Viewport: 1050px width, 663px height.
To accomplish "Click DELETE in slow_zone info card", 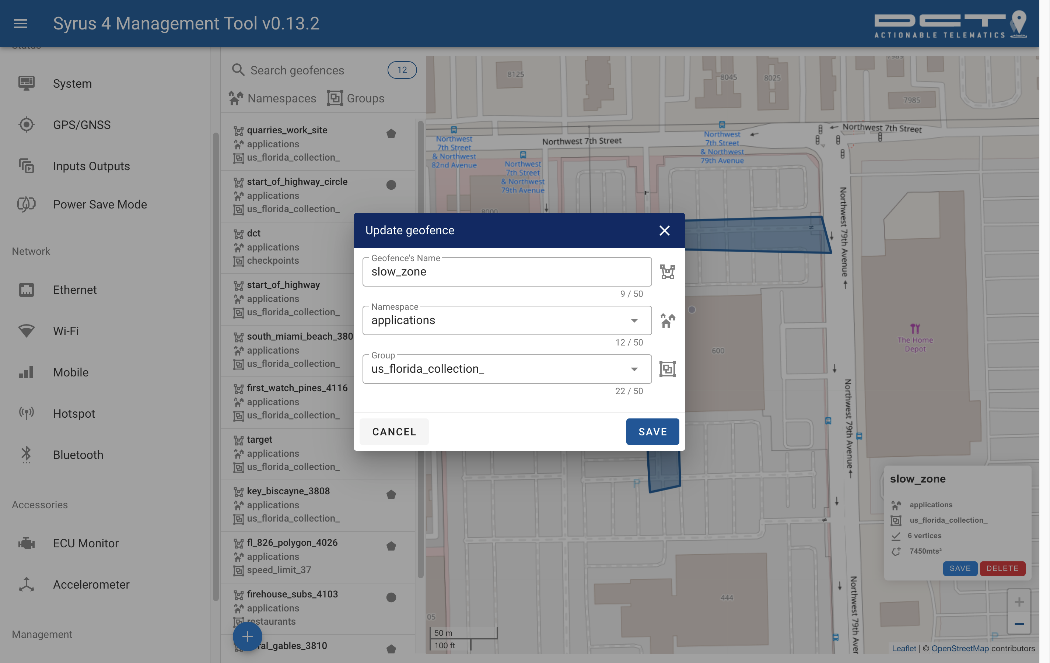I will tap(1002, 568).
